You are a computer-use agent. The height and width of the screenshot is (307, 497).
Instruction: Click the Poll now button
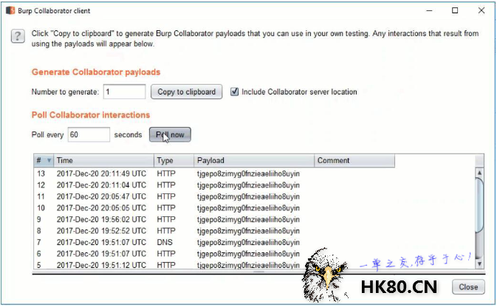pyautogui.click(x=170, y=134)
